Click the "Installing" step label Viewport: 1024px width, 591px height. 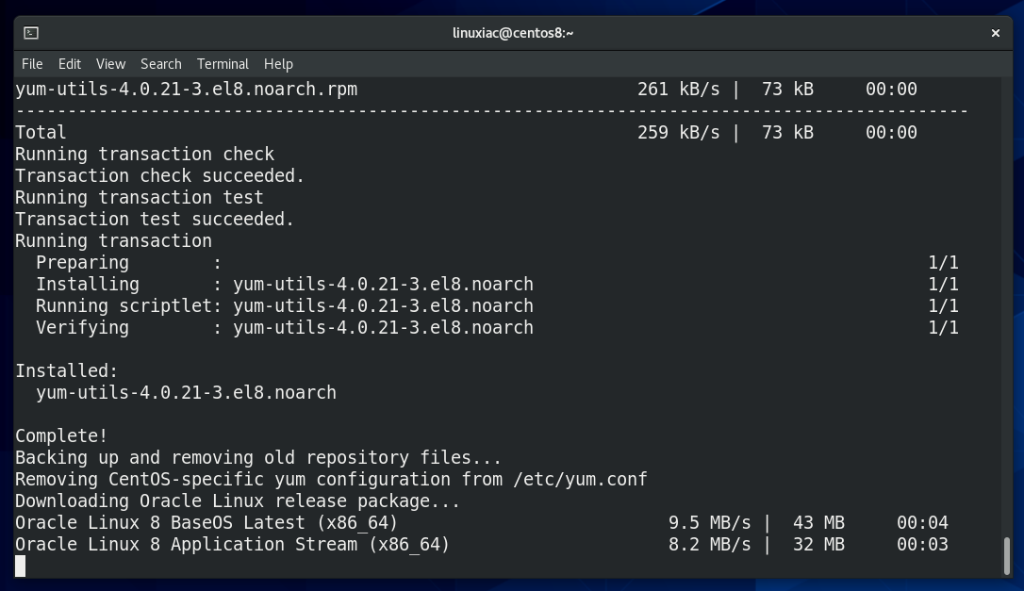tap(88, 284)
